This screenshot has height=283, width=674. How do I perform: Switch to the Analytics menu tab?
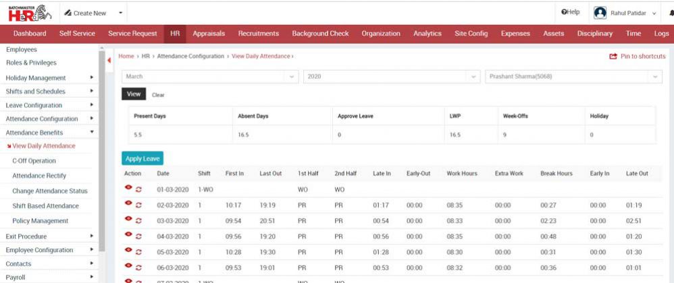pyautogui.click(x=427, y=34)
